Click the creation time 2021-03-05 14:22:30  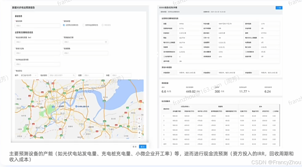tap(218, 12)
